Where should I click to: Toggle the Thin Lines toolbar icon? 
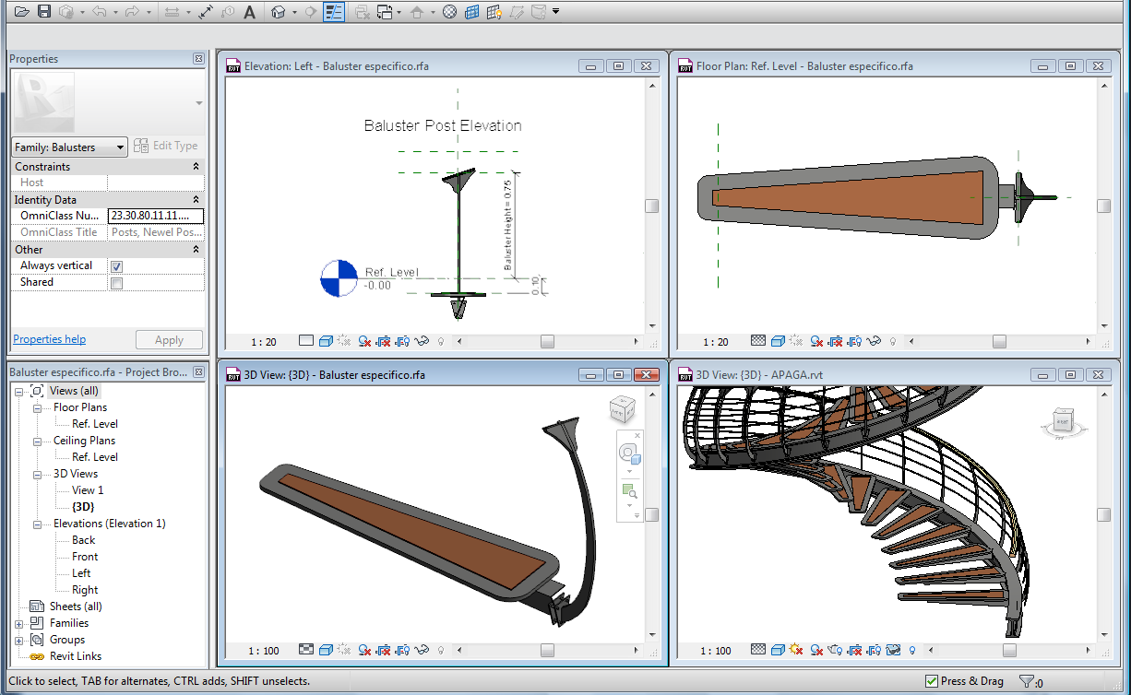pyautogui.click(x=334, y=12)
